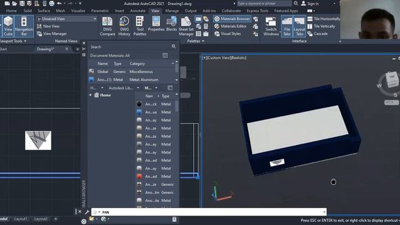Image resolution: width=400 pixels, height=225 pixels.
Task: Open Visual Styles manager
Action: (227, 34)
